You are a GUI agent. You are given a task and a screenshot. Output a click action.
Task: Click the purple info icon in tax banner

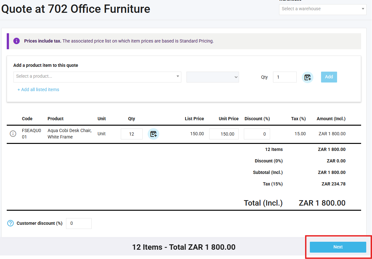click(16, 41)
